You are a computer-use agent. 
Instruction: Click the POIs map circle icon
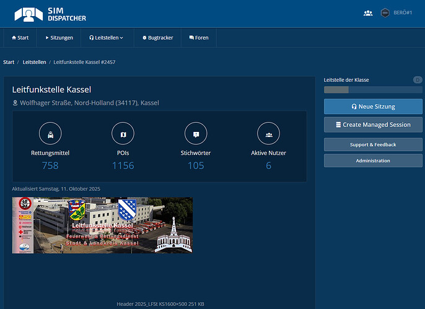[123, 133]
